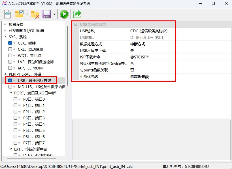
Task: Click the AiCube app logo in title bar
Action: (x=5, y=3)
